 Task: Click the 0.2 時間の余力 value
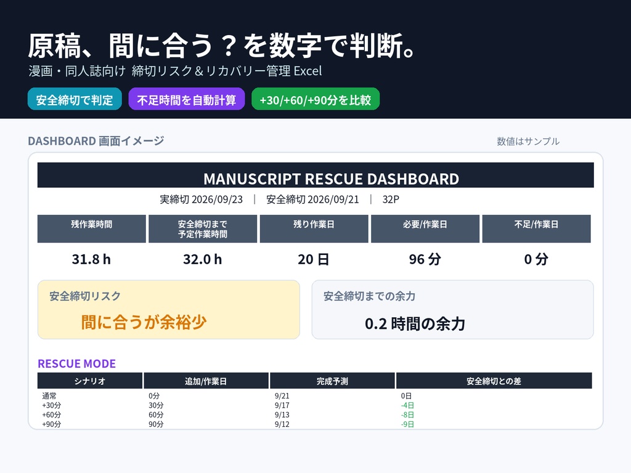415,323
